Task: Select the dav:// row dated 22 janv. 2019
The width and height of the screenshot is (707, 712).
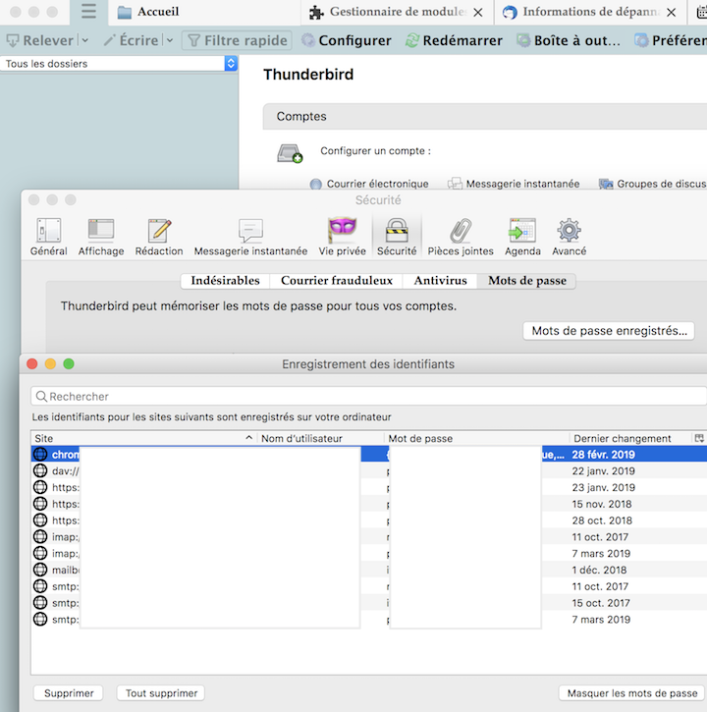Action: 368,470
